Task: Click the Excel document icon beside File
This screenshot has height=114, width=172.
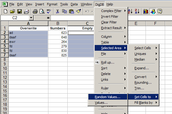Action: click(5, 4)
